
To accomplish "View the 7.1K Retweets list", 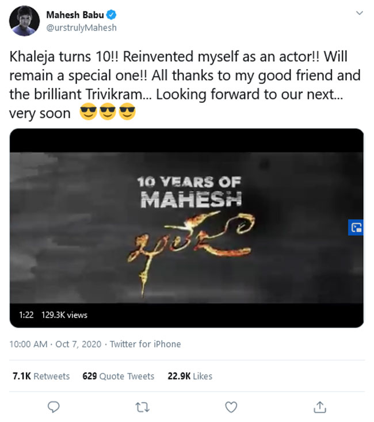I will click(x=41, y=376).
